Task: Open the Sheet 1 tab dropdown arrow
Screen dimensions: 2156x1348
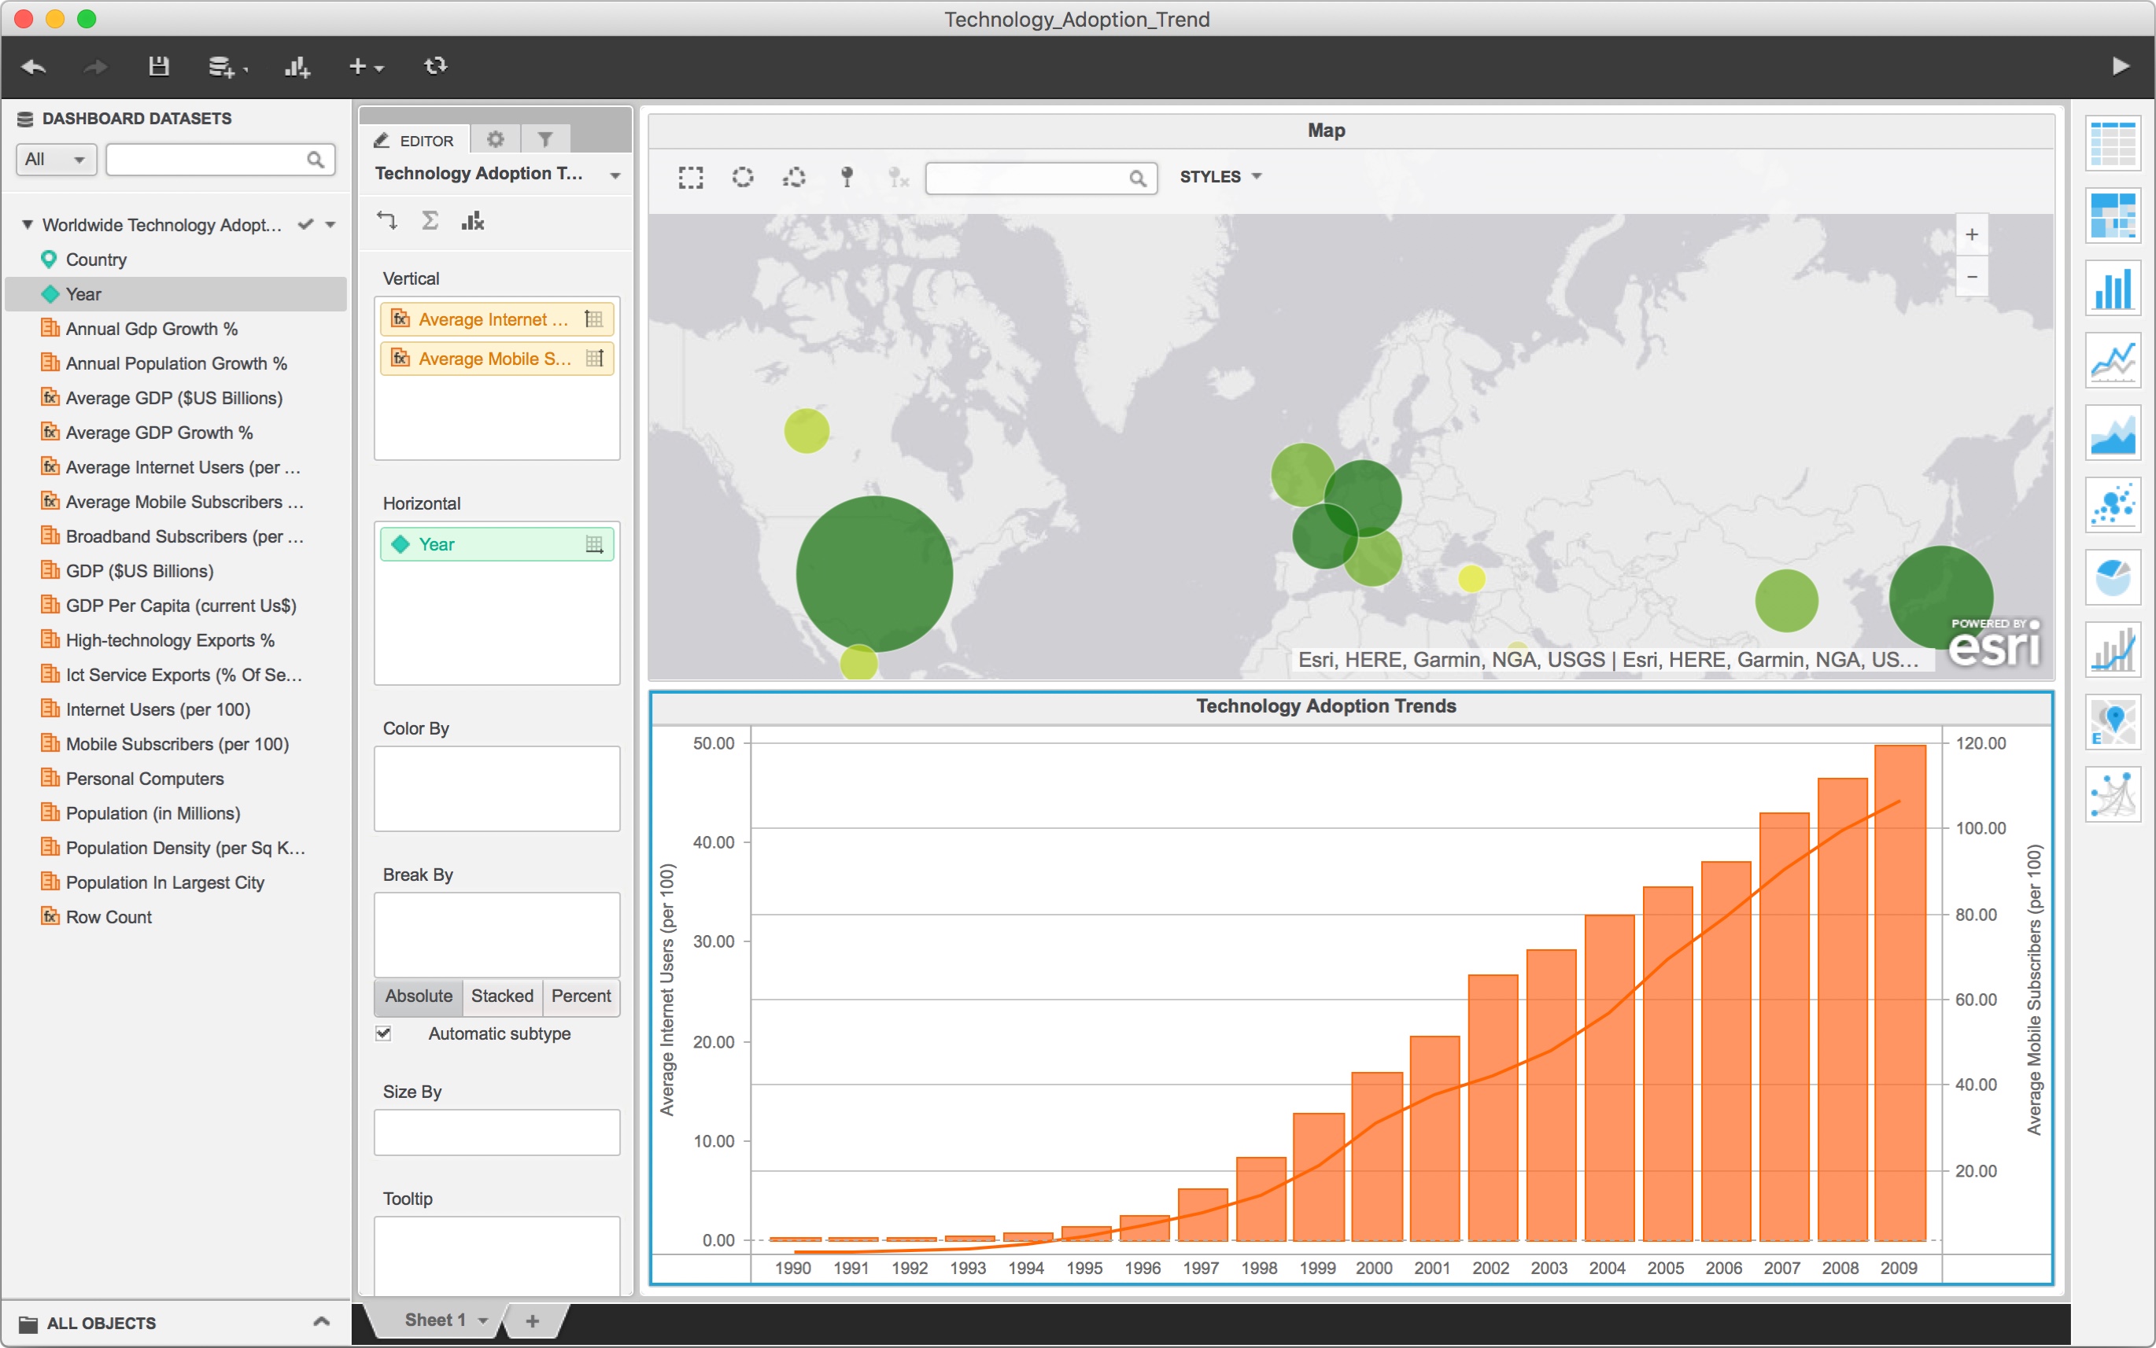Action: click(x=483, y=1320)
